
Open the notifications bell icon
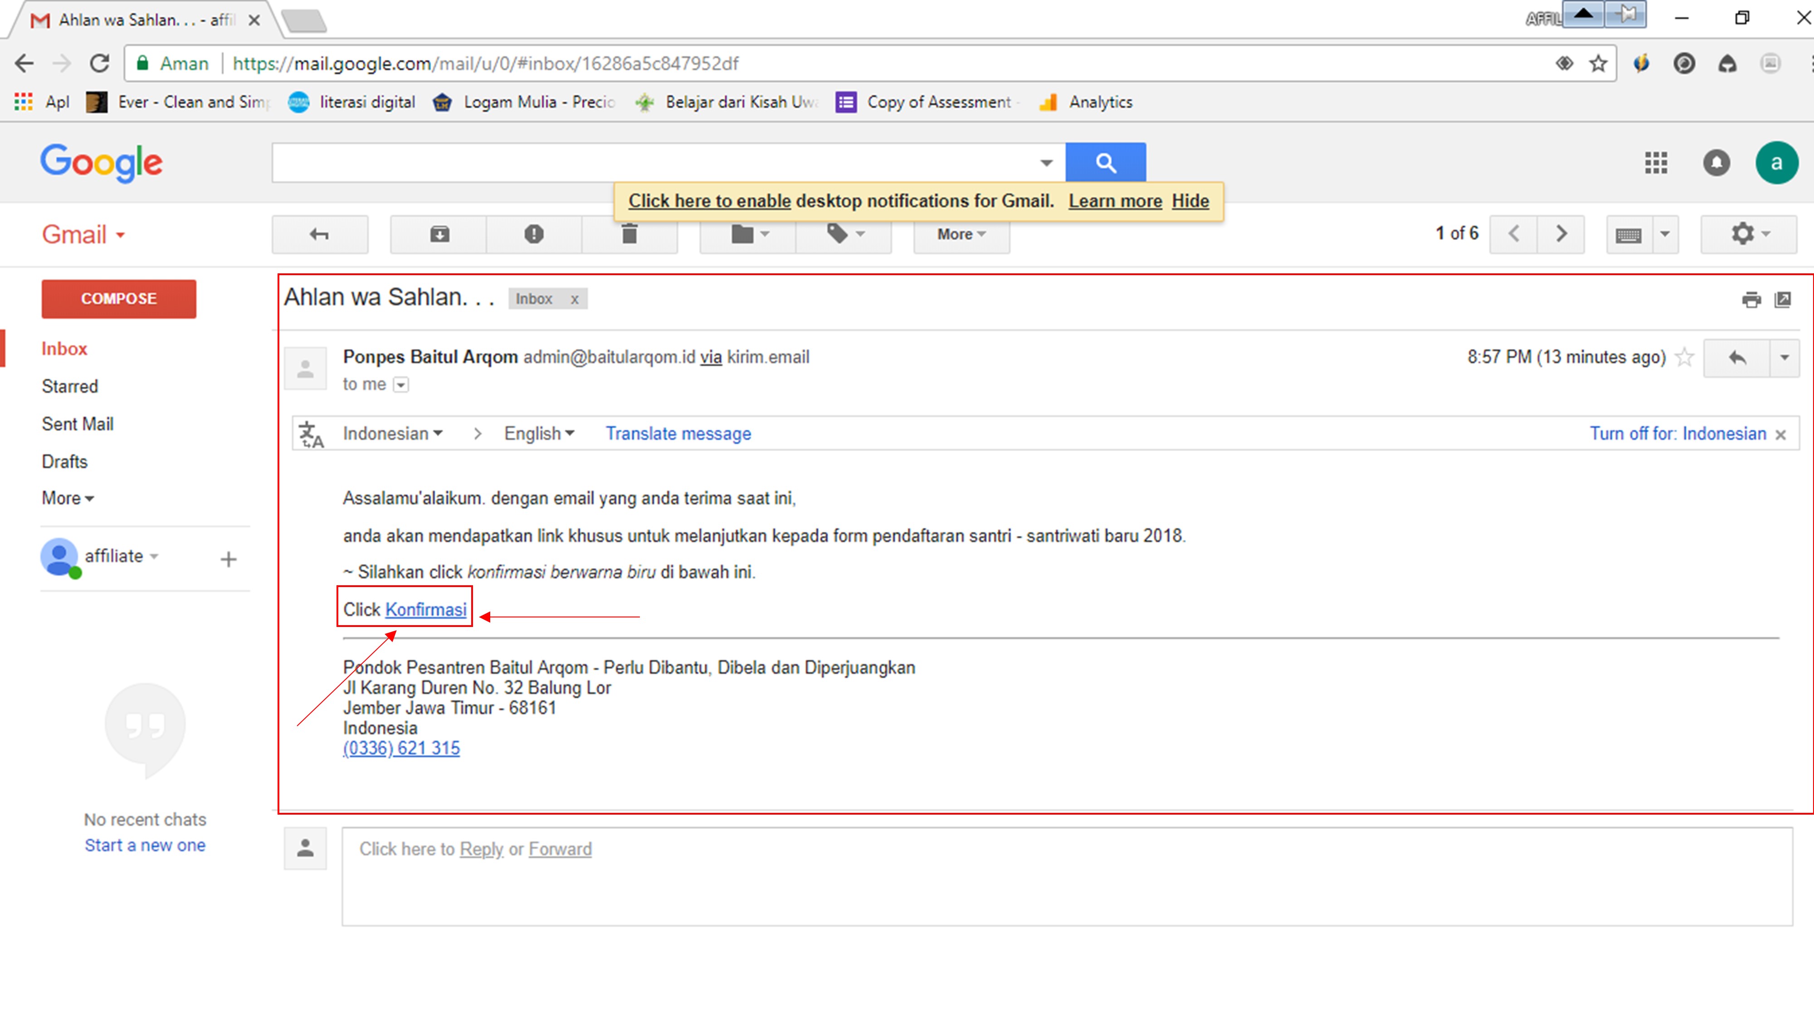[x=1716, y=163]
